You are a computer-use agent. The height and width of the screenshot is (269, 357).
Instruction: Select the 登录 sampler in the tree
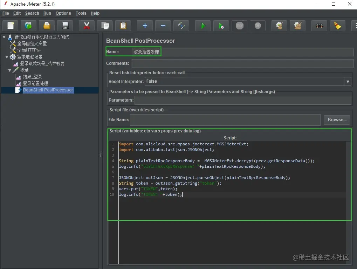24,70
